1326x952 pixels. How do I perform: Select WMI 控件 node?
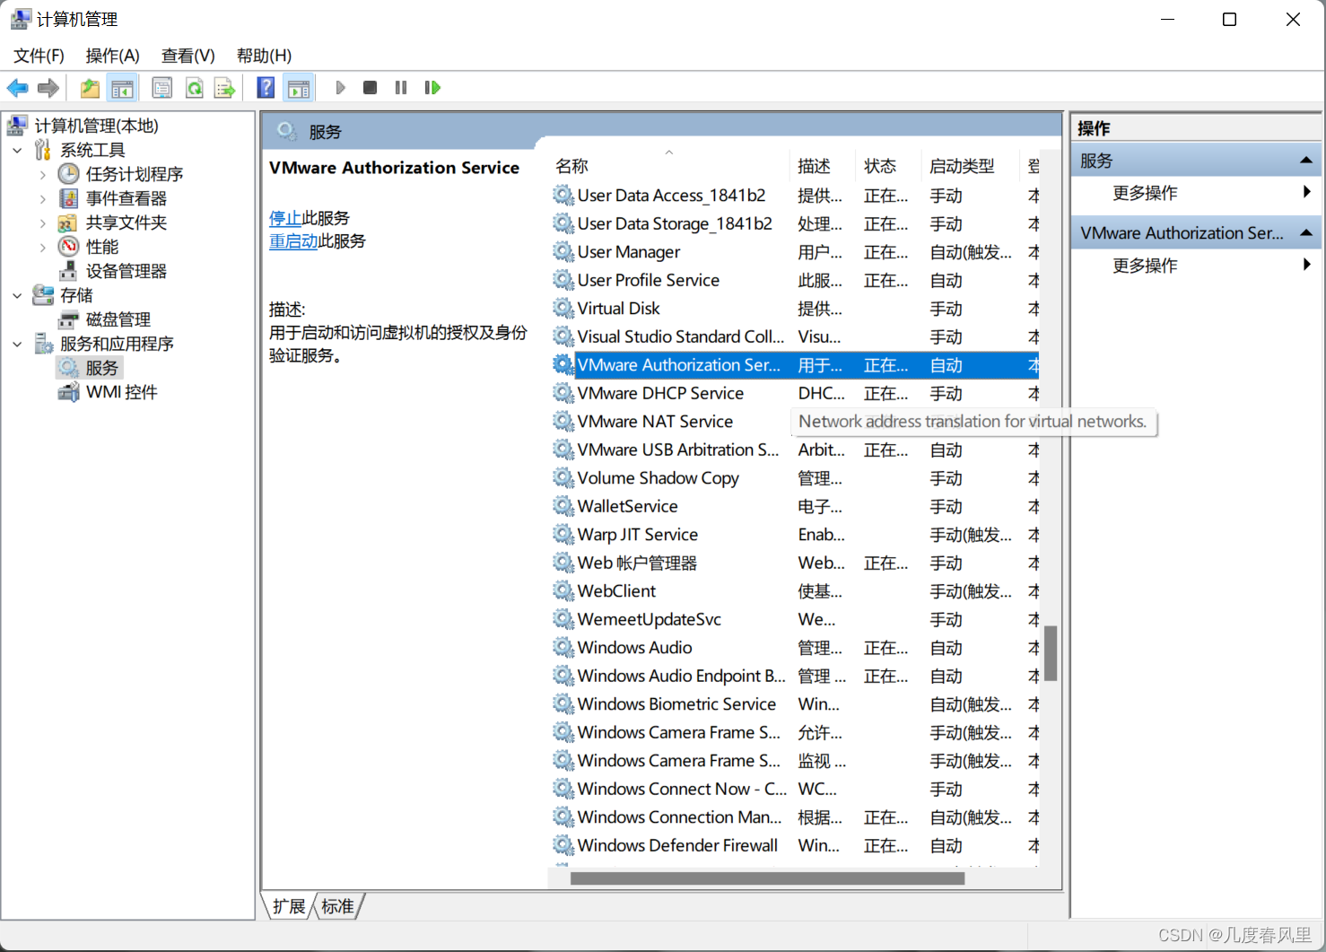(122, 392)
